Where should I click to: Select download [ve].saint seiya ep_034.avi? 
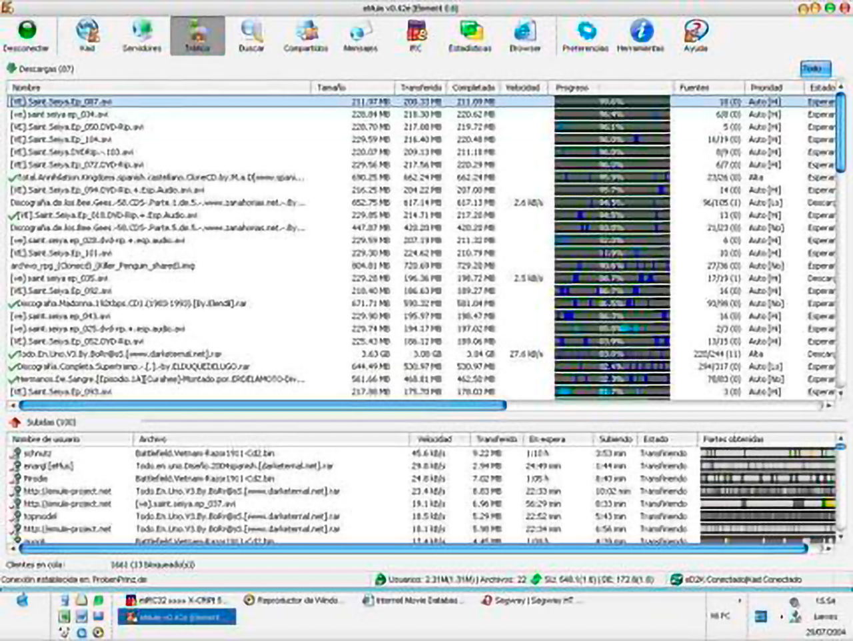421,114
